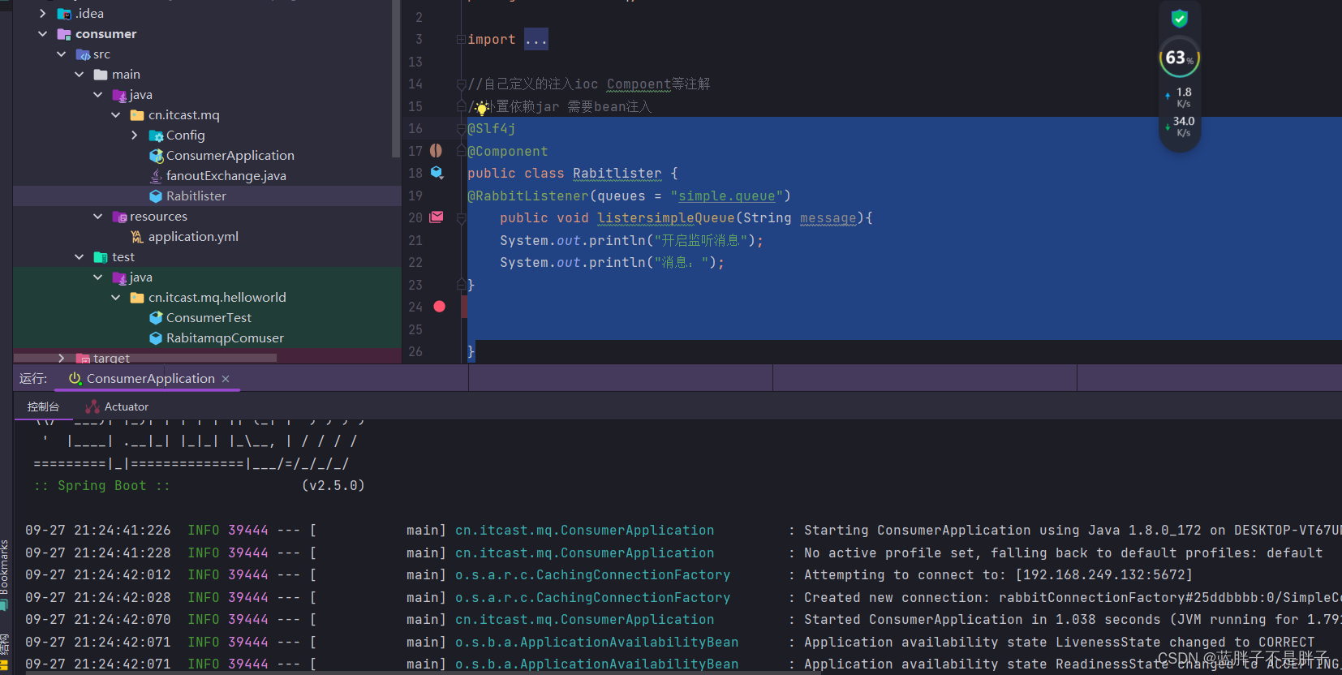Click the cn.itcast.mq.ConsumerApplication logger at 21:24:41:226
1342x675 pixels.
tap(584, 530)
